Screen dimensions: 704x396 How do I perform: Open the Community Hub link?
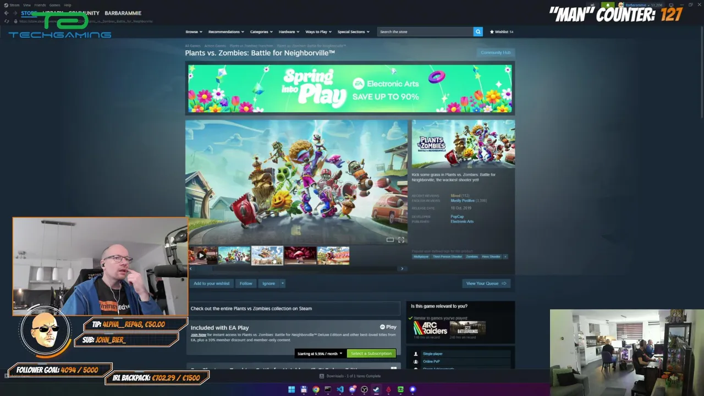pos(496,53)
